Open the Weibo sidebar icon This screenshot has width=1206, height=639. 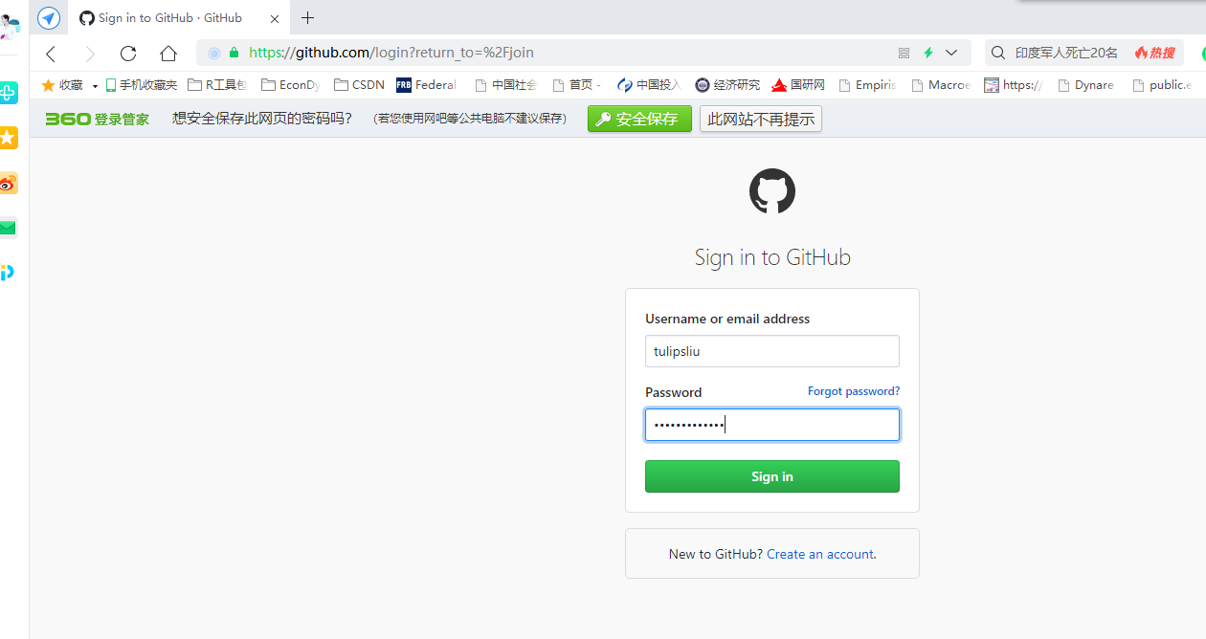(x=8, y=184)
